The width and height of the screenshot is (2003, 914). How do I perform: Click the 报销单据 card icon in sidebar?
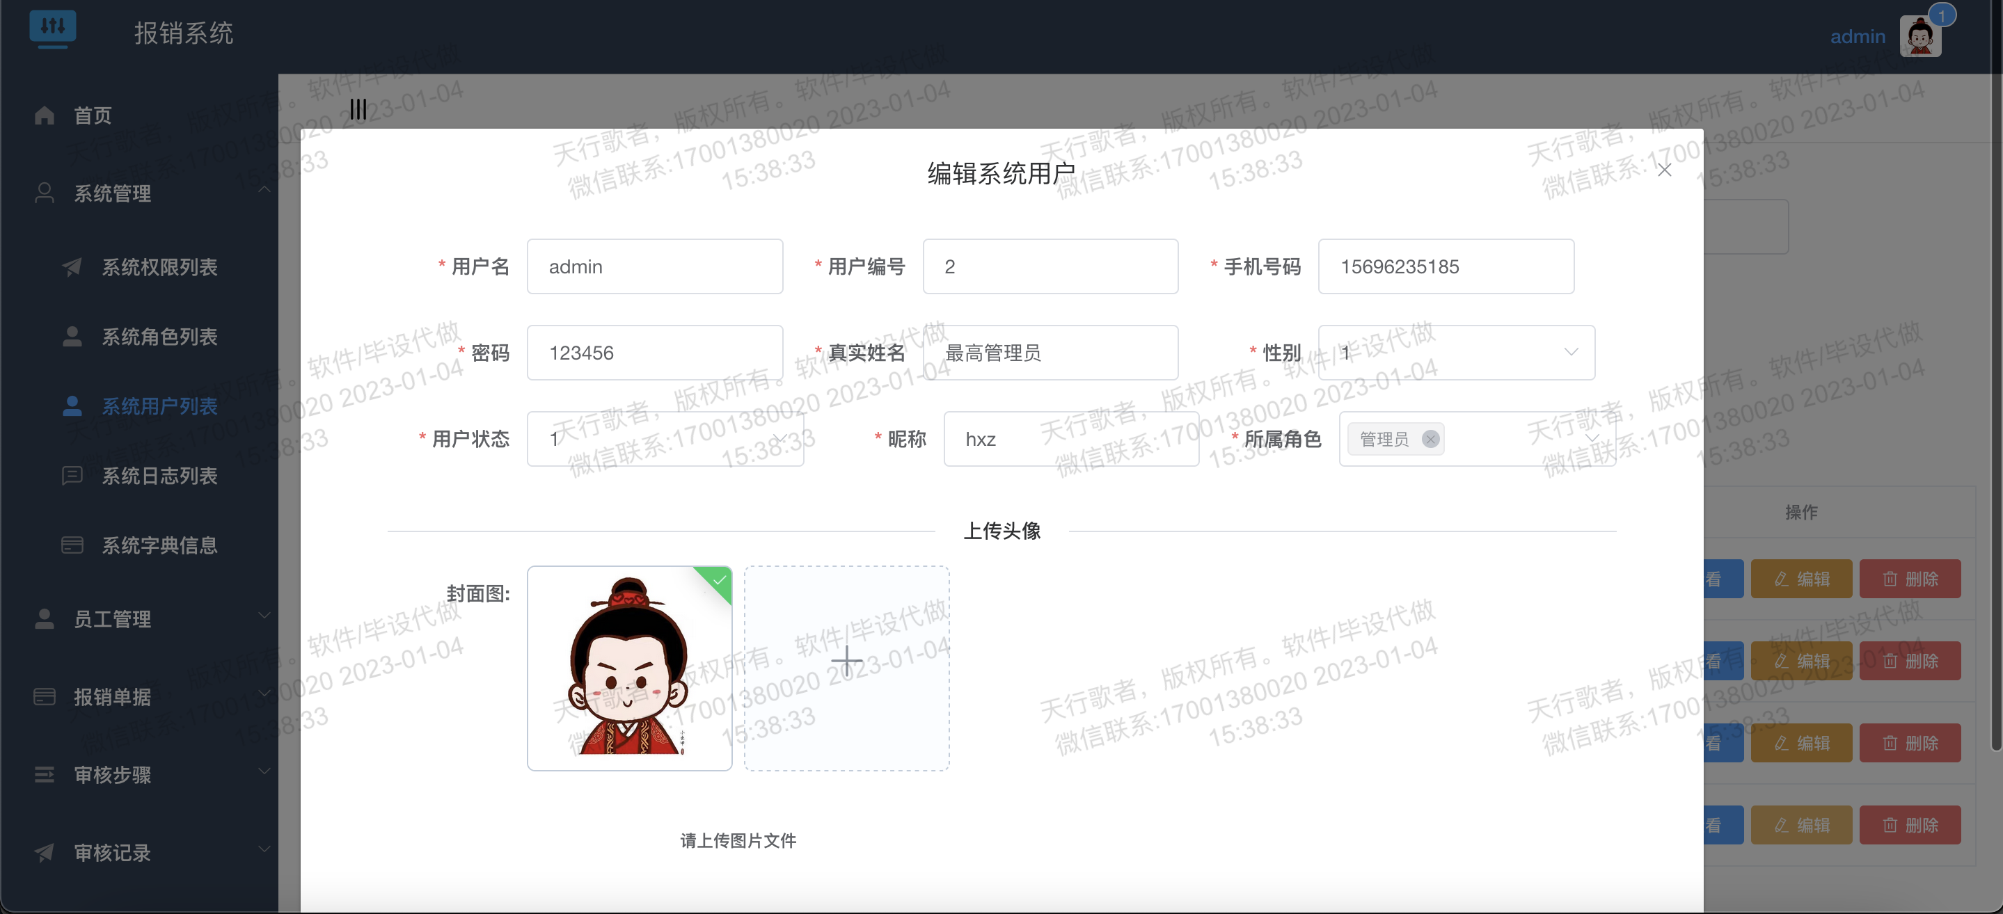[45, 696]
